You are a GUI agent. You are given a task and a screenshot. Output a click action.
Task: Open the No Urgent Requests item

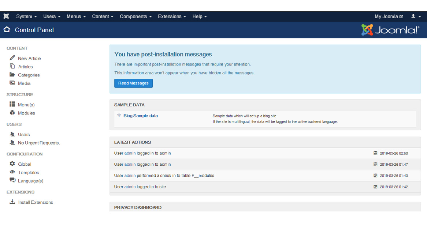click(39, 143)
